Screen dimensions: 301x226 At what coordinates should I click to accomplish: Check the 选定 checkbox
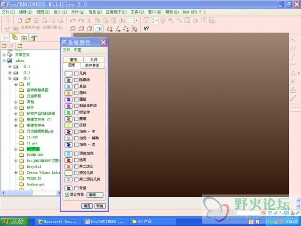(76, 160)
